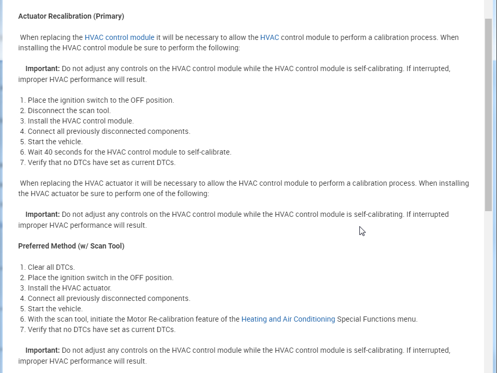Click the second bold 'Important:' label

tap(43, 214)
